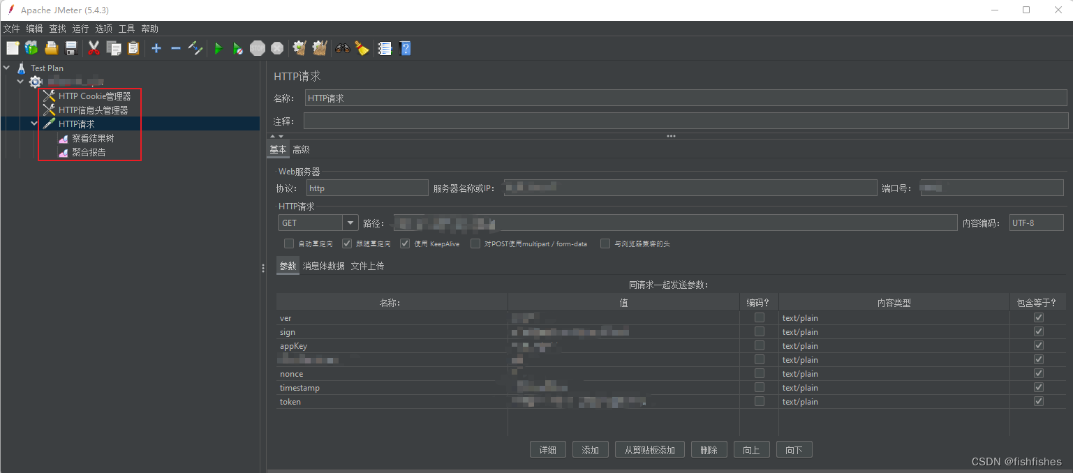
Task: Collapse the Test Plan tree node
Action: tap(7, 68)
